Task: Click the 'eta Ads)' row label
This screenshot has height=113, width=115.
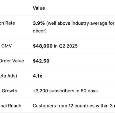Action: click(8, 76)
